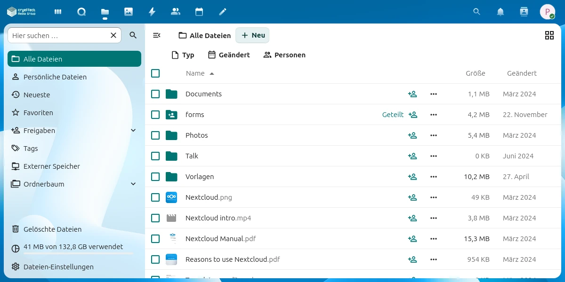
Task: Select the Documents folder checkbox
Action: point(155,94)
